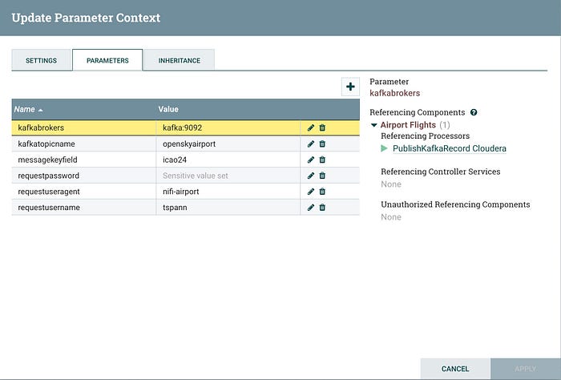The height and width of the screenshot is (380, 561).
Task: Select the kafkabrokers row name
Action: [x=41, y=127]
